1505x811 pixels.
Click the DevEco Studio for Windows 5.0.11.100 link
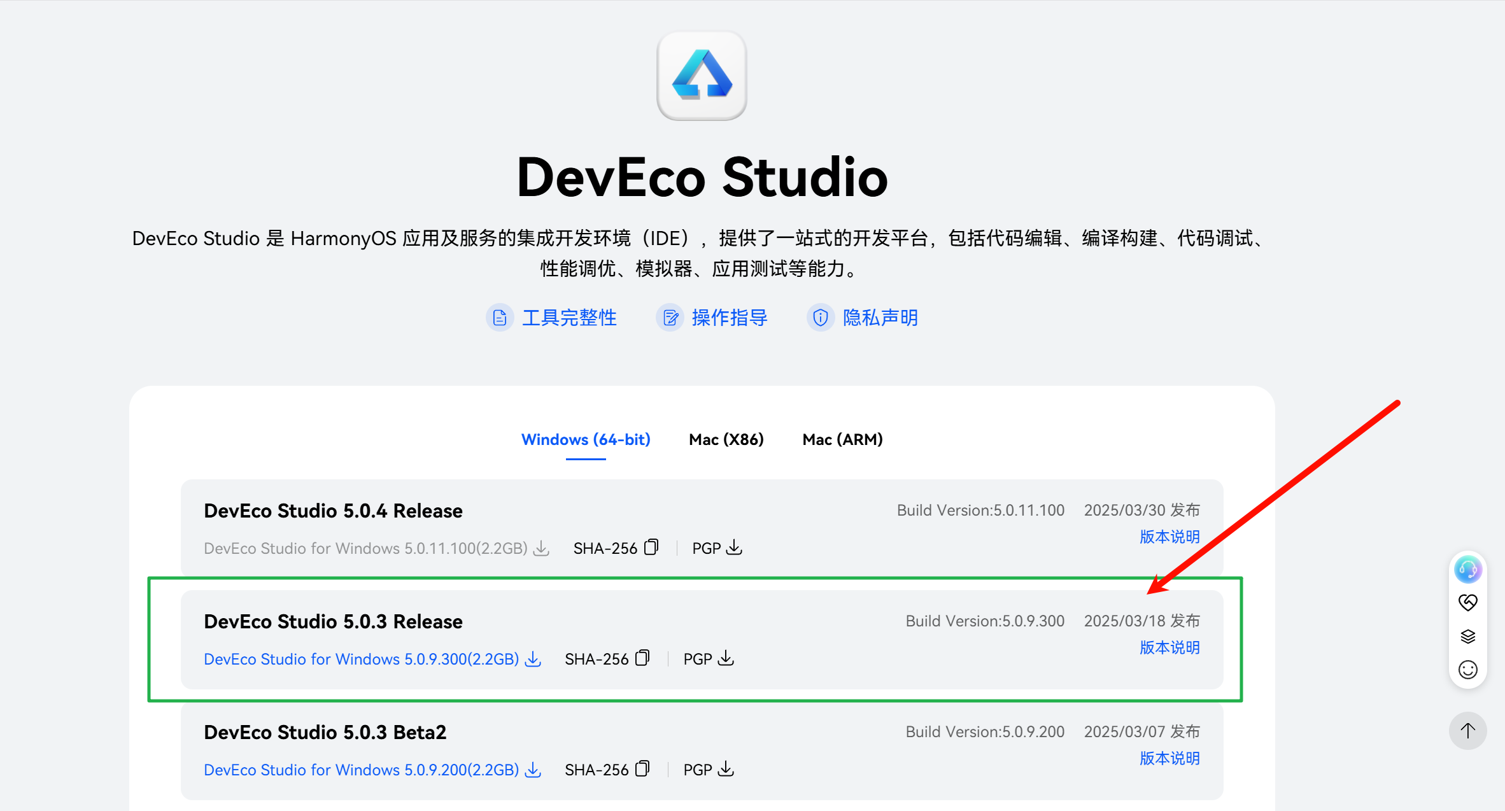(365, 548)
